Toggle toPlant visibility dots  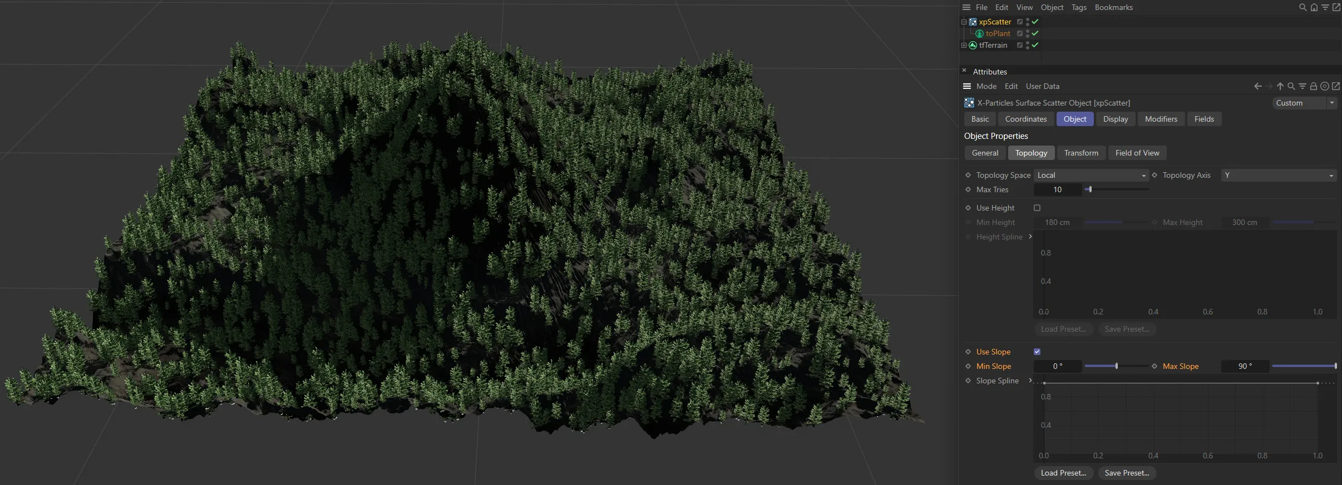point(1028,33)
